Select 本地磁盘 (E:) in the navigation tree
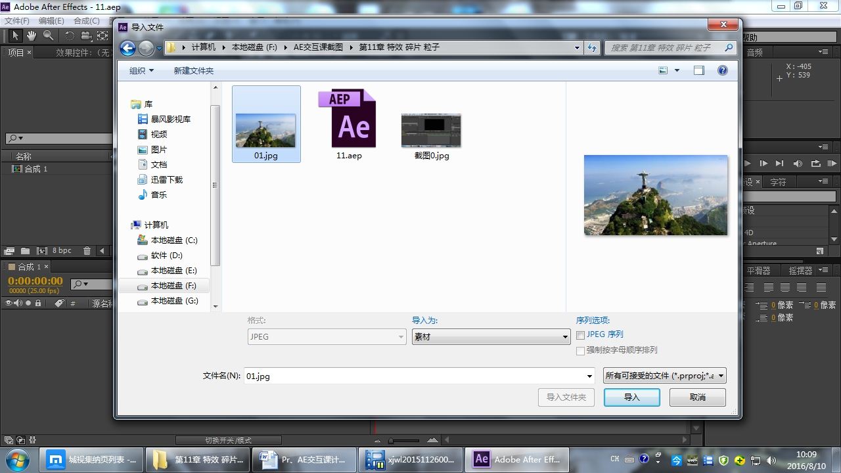This screenshot has height=473, width=841. pos(174,271)
